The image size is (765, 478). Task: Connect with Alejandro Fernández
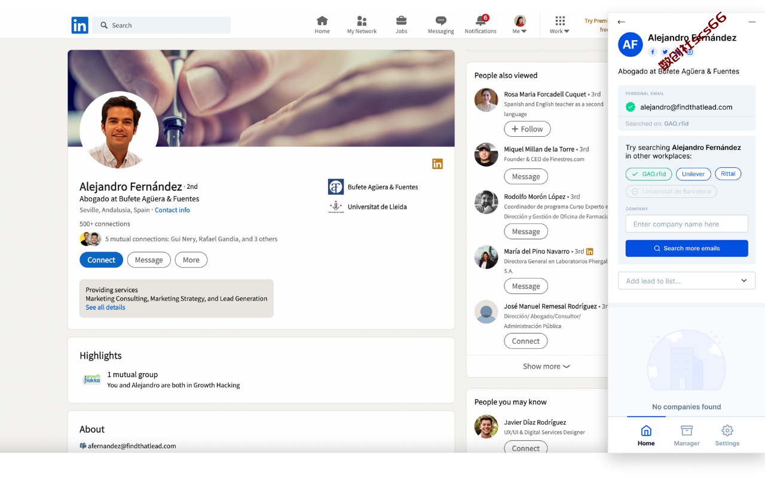pyautogui.click(x=101, y=260)
